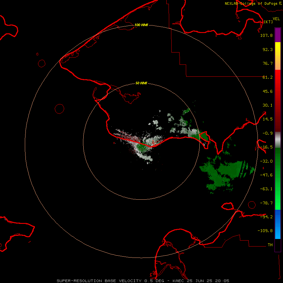Click the 107.8 value on velocity scale
The image size is (283, 283).
tap(266, 35)
